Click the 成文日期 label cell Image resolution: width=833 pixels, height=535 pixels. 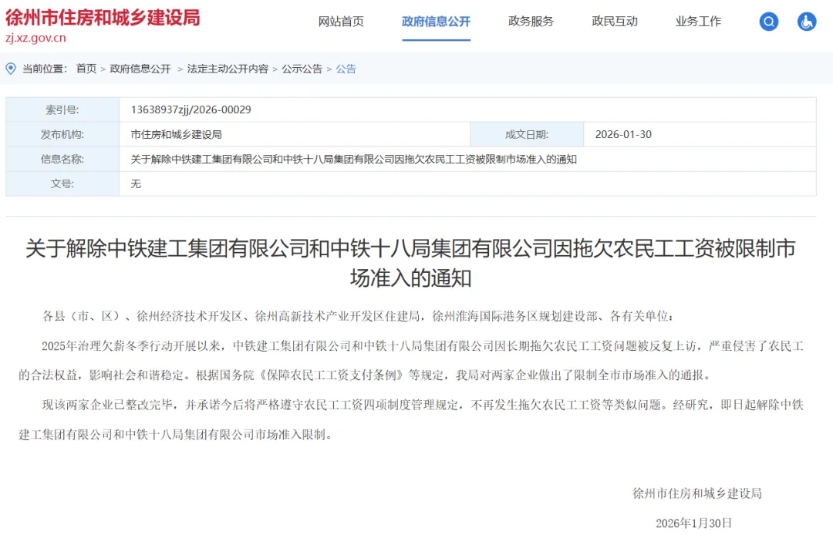click(527, 134)
